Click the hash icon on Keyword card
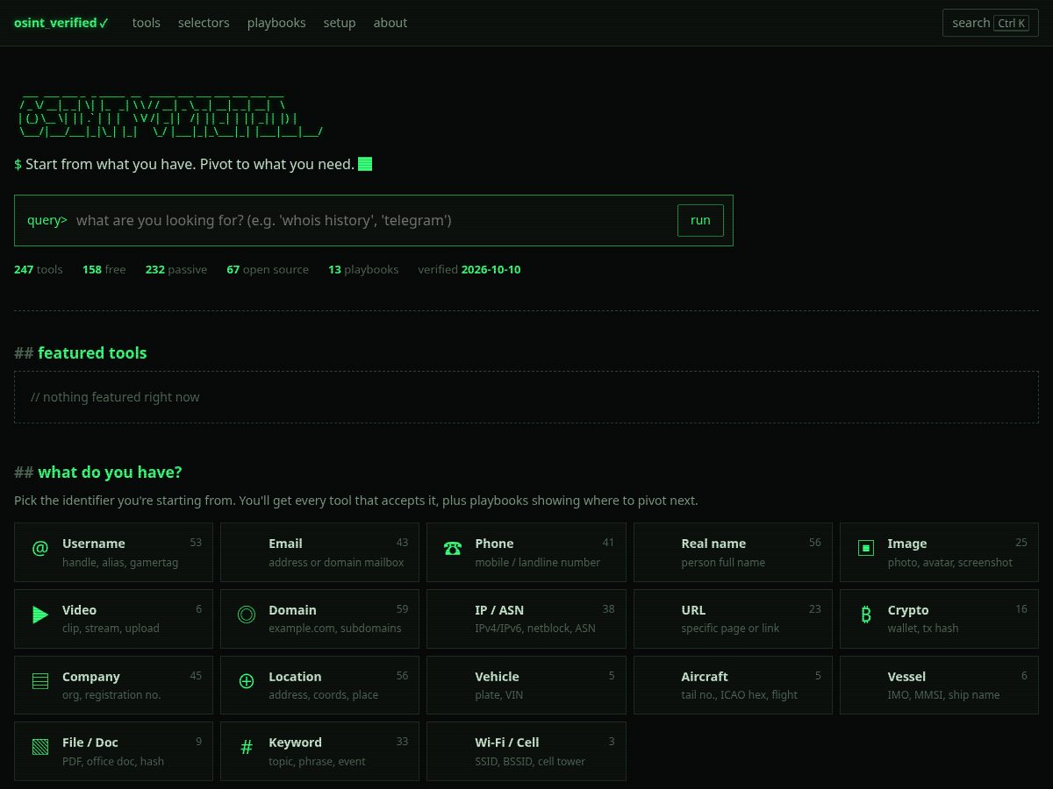 [x=247, y=747]
